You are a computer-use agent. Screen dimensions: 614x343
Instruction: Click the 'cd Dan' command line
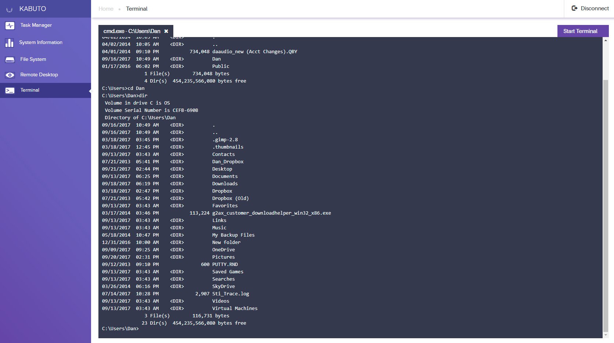click(123, 88)
